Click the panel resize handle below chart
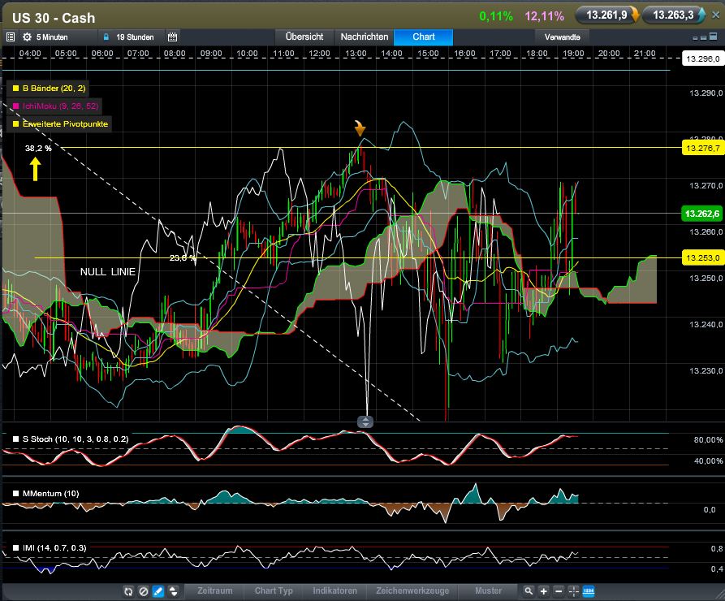725x601 pixels. 365,422
